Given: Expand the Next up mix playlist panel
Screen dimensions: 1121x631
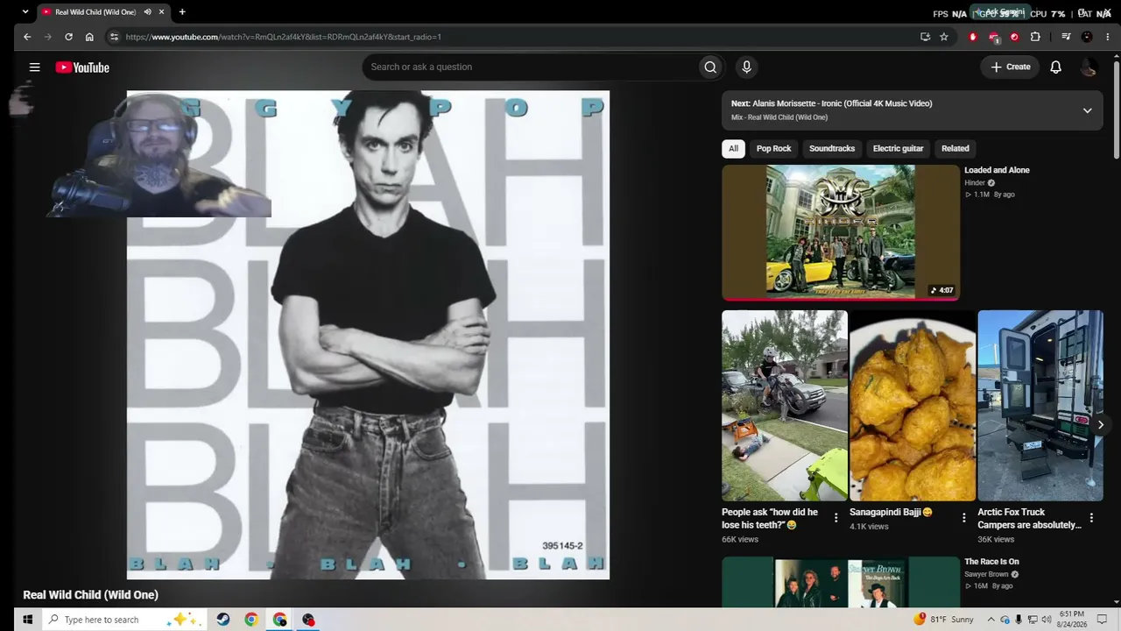Looking at the screenshot, I should point(1087,110).
